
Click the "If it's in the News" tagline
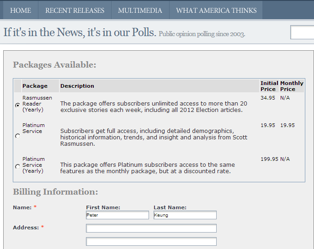(x=80, y=32)
